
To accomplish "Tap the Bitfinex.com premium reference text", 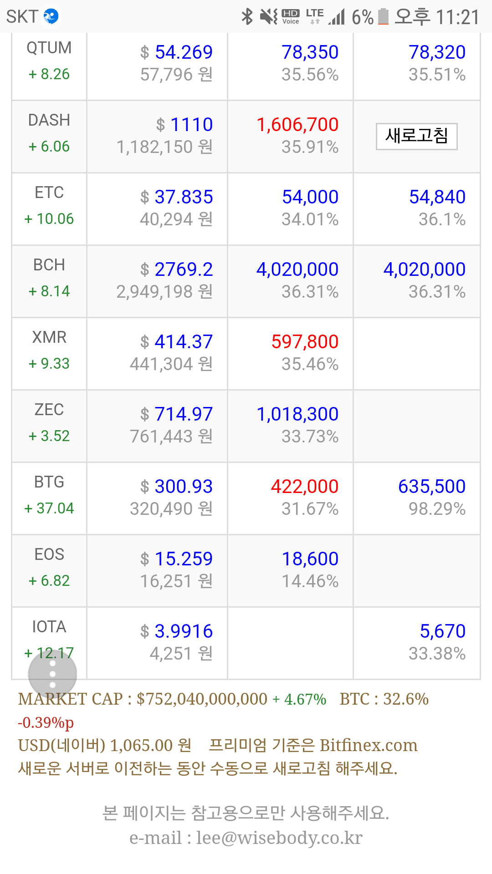I will (x=368, y=745).
